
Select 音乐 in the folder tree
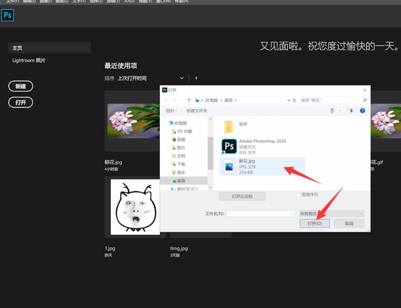click(179, 172)
